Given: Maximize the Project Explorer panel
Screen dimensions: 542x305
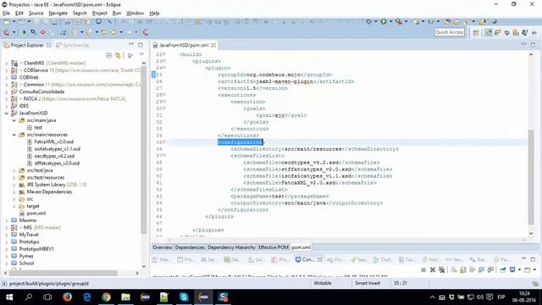Looking at the screenshot, I should [141, 45].
